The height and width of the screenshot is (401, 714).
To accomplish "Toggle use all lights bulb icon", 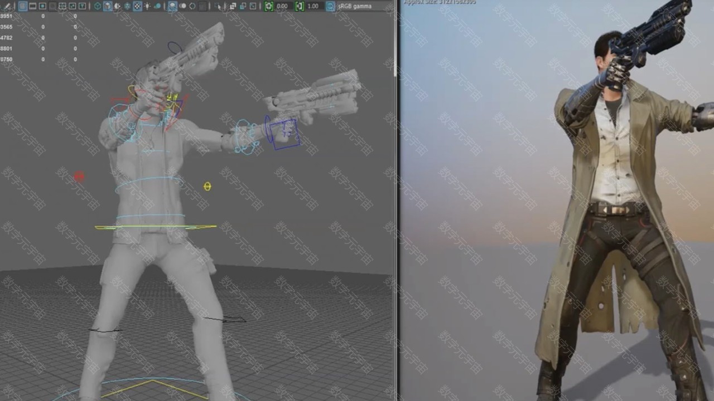I will [147, 6].
